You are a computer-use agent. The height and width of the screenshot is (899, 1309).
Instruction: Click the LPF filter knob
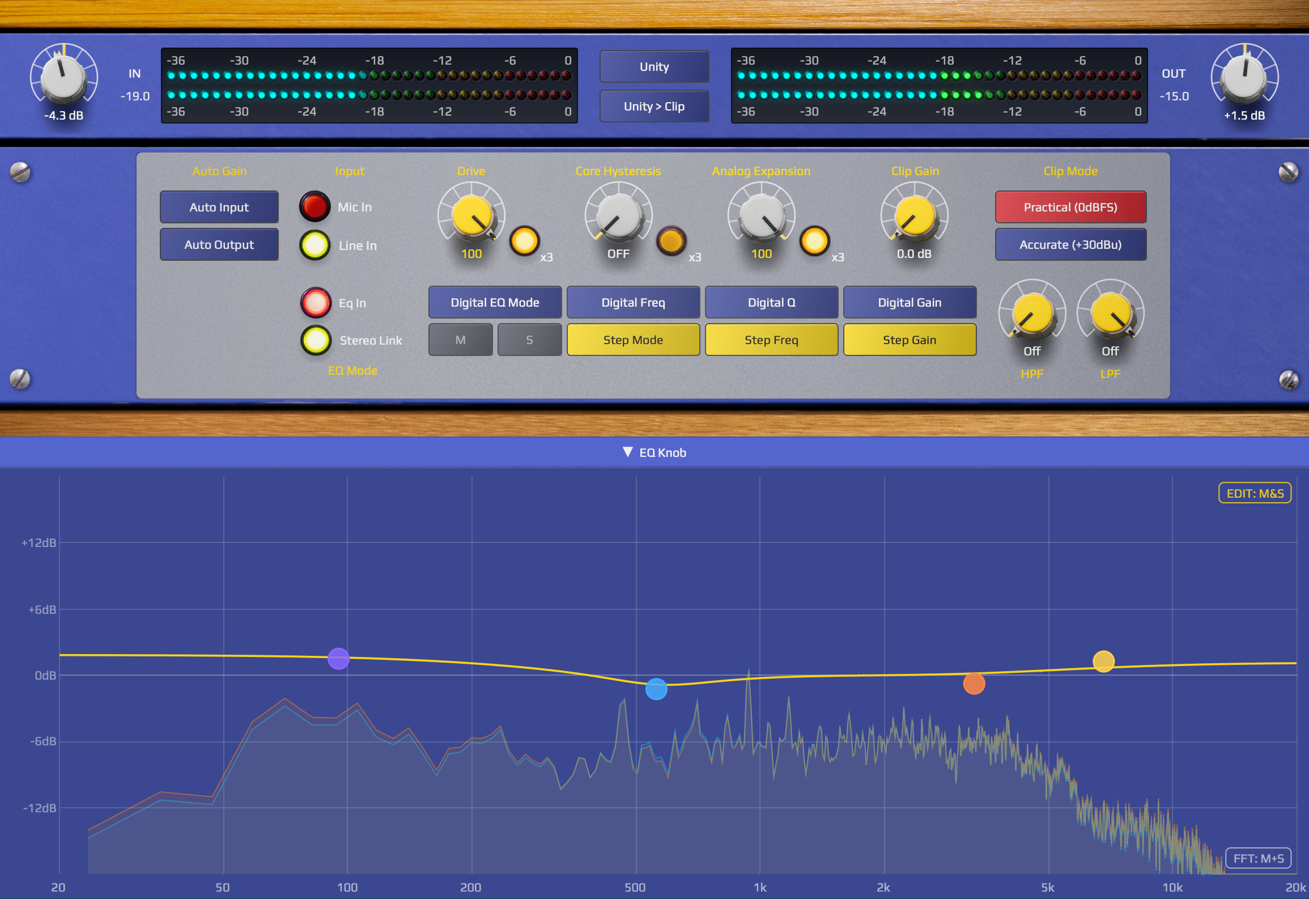pyautogui.click(x=1110, y=313)
